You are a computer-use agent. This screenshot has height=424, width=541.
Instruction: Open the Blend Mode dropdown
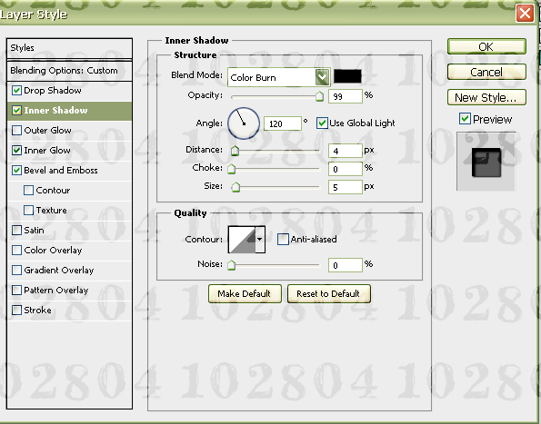click(x=279, y=77)
